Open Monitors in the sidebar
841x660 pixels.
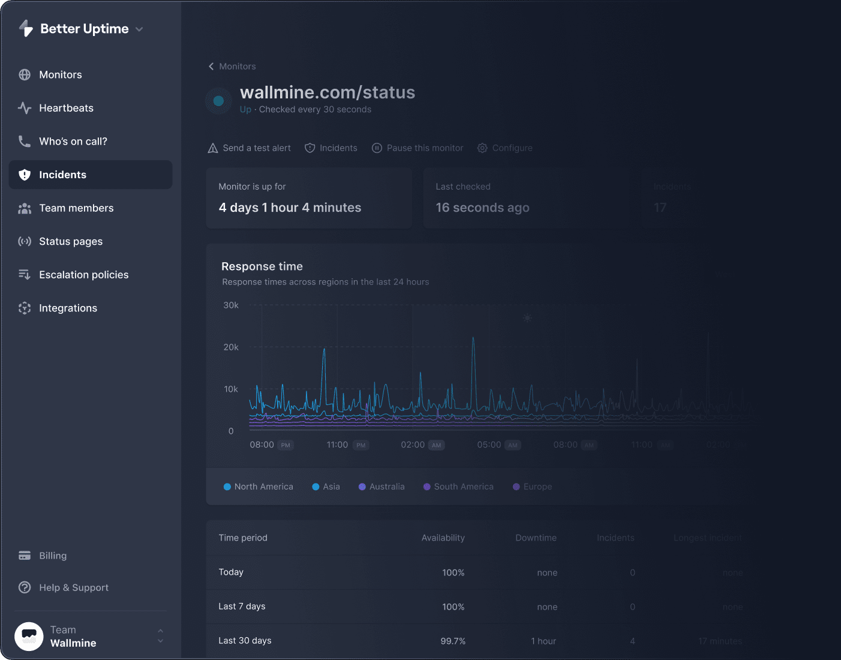(61, 74)
